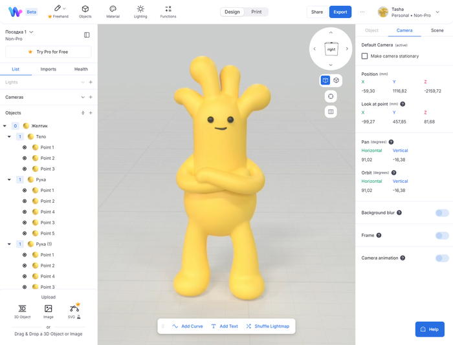Open the more options ellipsis menu

[x=362, y=12]
